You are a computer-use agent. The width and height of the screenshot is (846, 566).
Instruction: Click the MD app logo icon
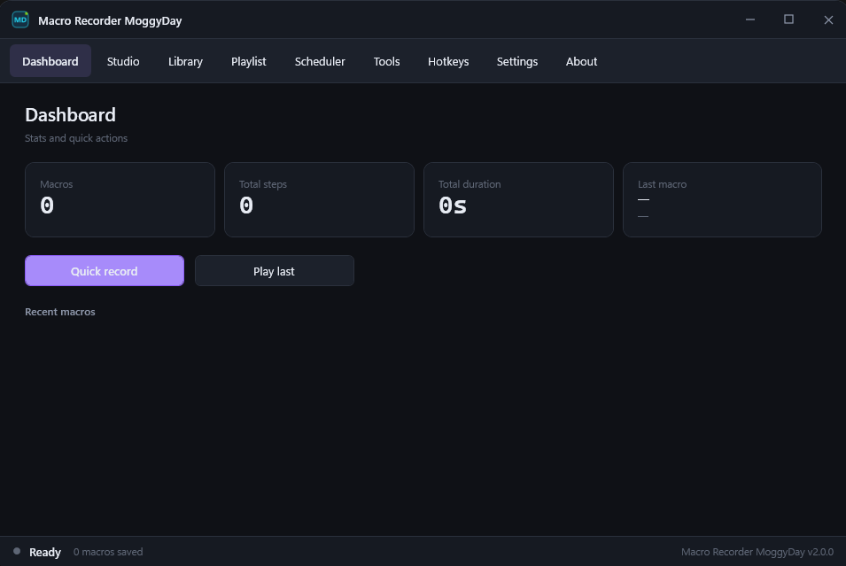(20, 20)
